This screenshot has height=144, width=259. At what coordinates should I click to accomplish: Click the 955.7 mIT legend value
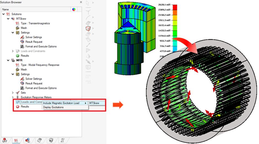click(x=165, y=41)
